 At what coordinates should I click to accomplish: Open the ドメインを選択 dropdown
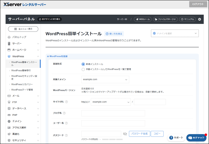[175, 34]
